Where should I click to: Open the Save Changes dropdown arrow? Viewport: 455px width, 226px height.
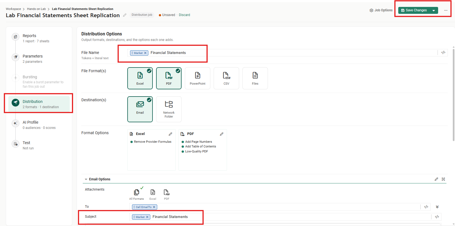click(x=434, y=11)
